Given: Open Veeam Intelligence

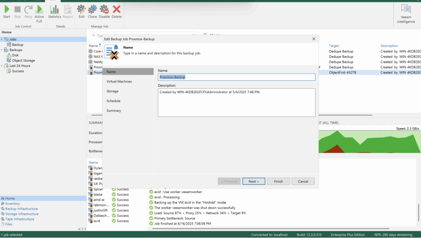Looking at the screenshot, I should click(x=406, y=14).
